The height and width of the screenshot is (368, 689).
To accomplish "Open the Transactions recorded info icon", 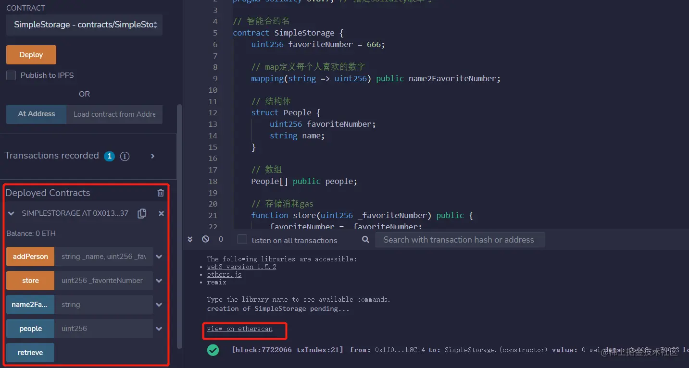I will click(x=125, y=156).
